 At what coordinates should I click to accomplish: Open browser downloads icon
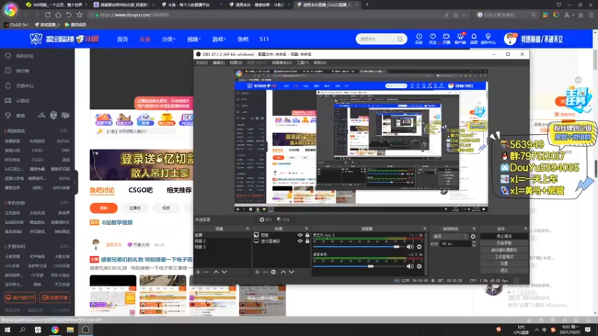pos(581,15)
